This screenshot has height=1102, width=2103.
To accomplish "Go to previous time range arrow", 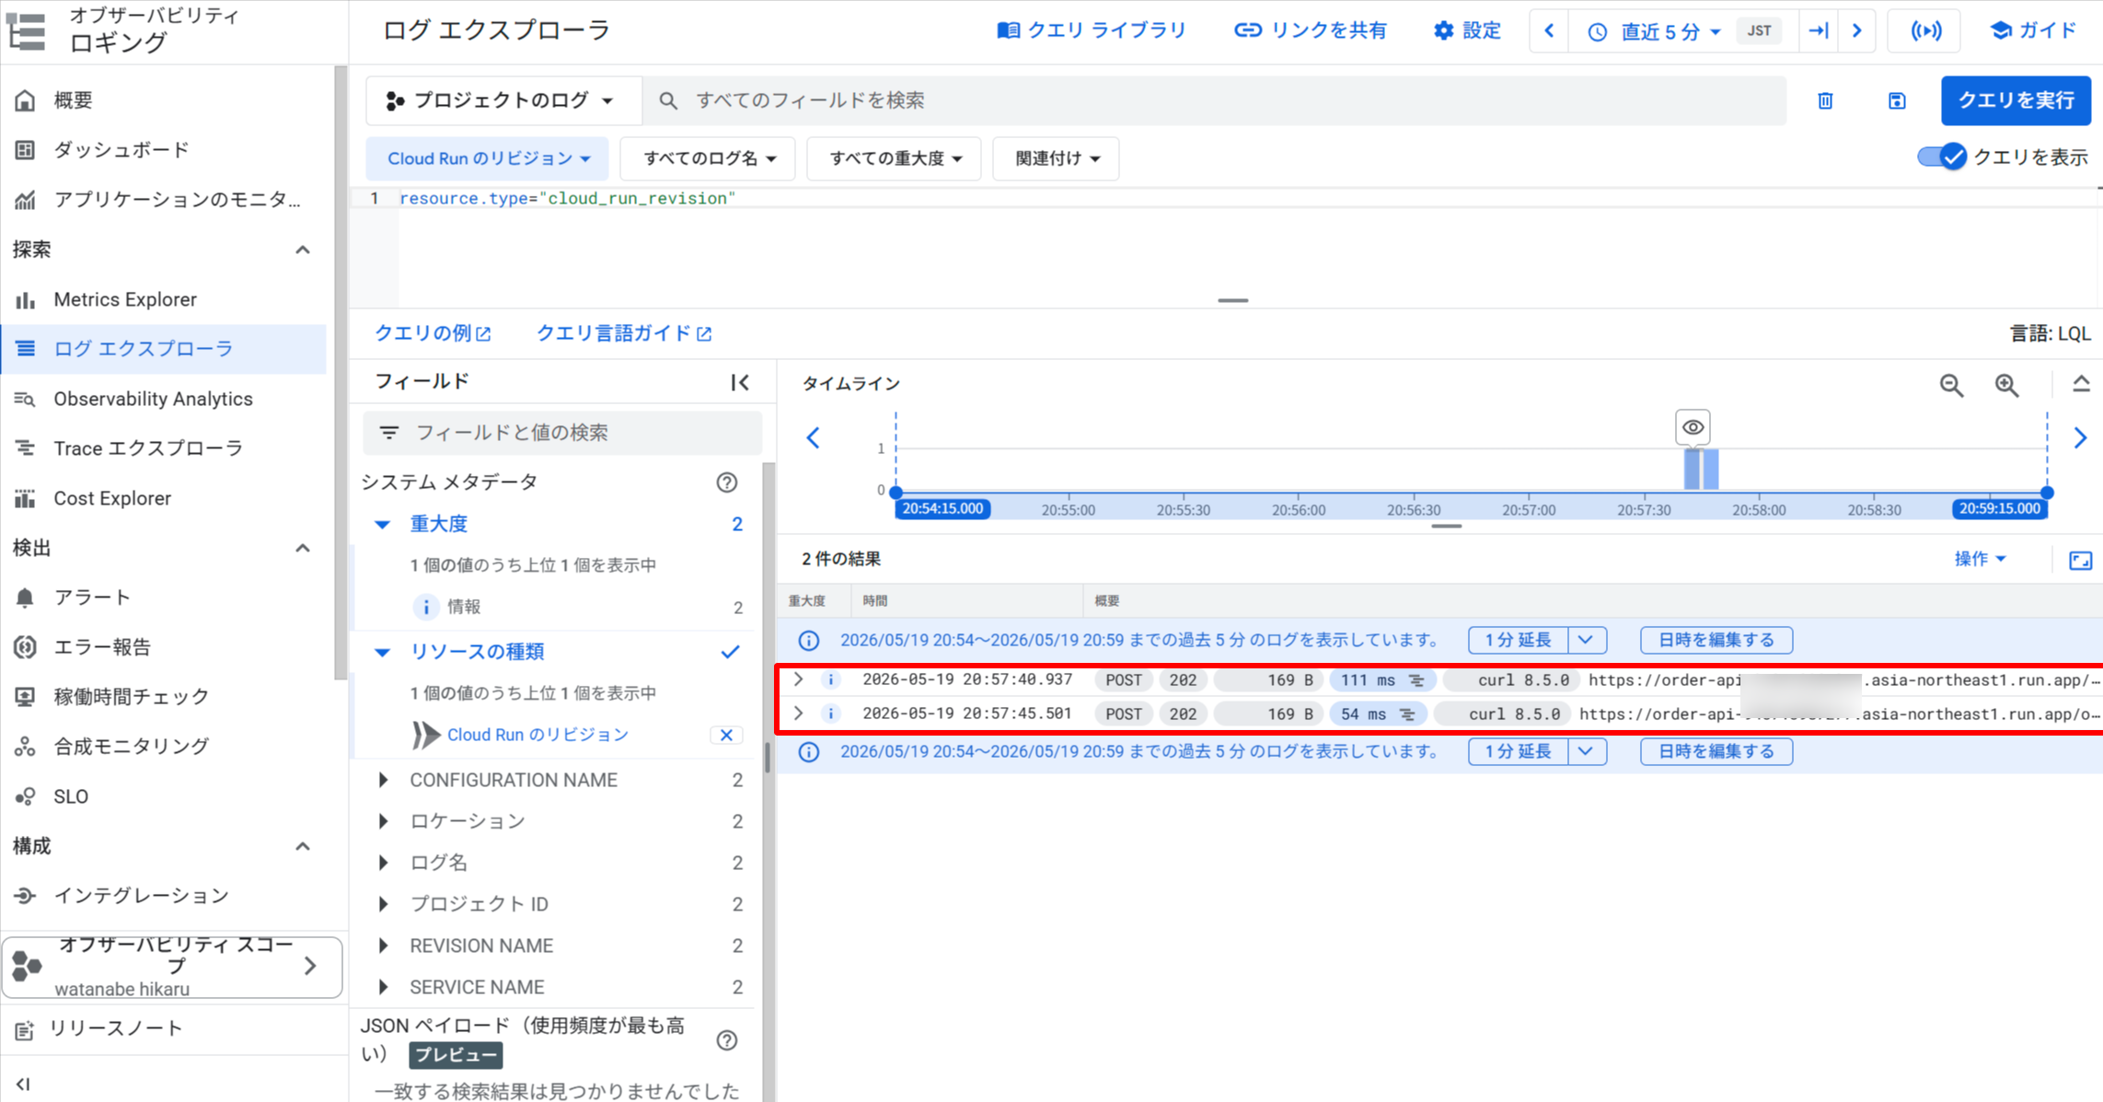I will (1550, 31).
